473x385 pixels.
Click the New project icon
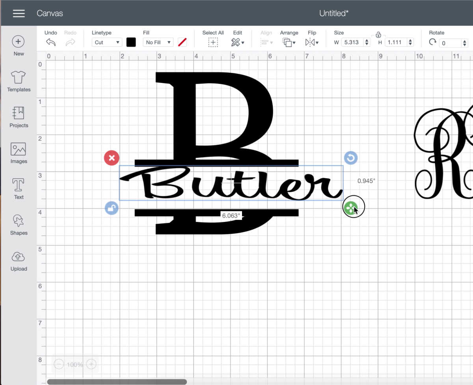(x=18, y=42)
